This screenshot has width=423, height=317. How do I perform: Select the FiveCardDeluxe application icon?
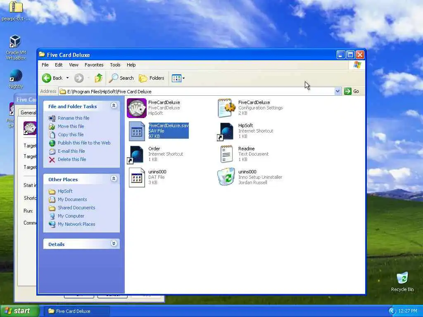(x=137, y=108)
